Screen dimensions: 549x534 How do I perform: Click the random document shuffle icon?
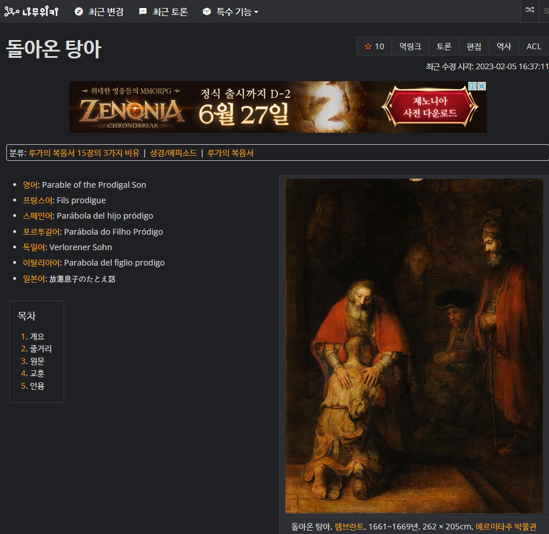530,10
